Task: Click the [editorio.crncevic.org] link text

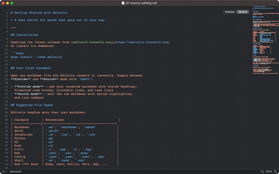Action: pos(92,42)
